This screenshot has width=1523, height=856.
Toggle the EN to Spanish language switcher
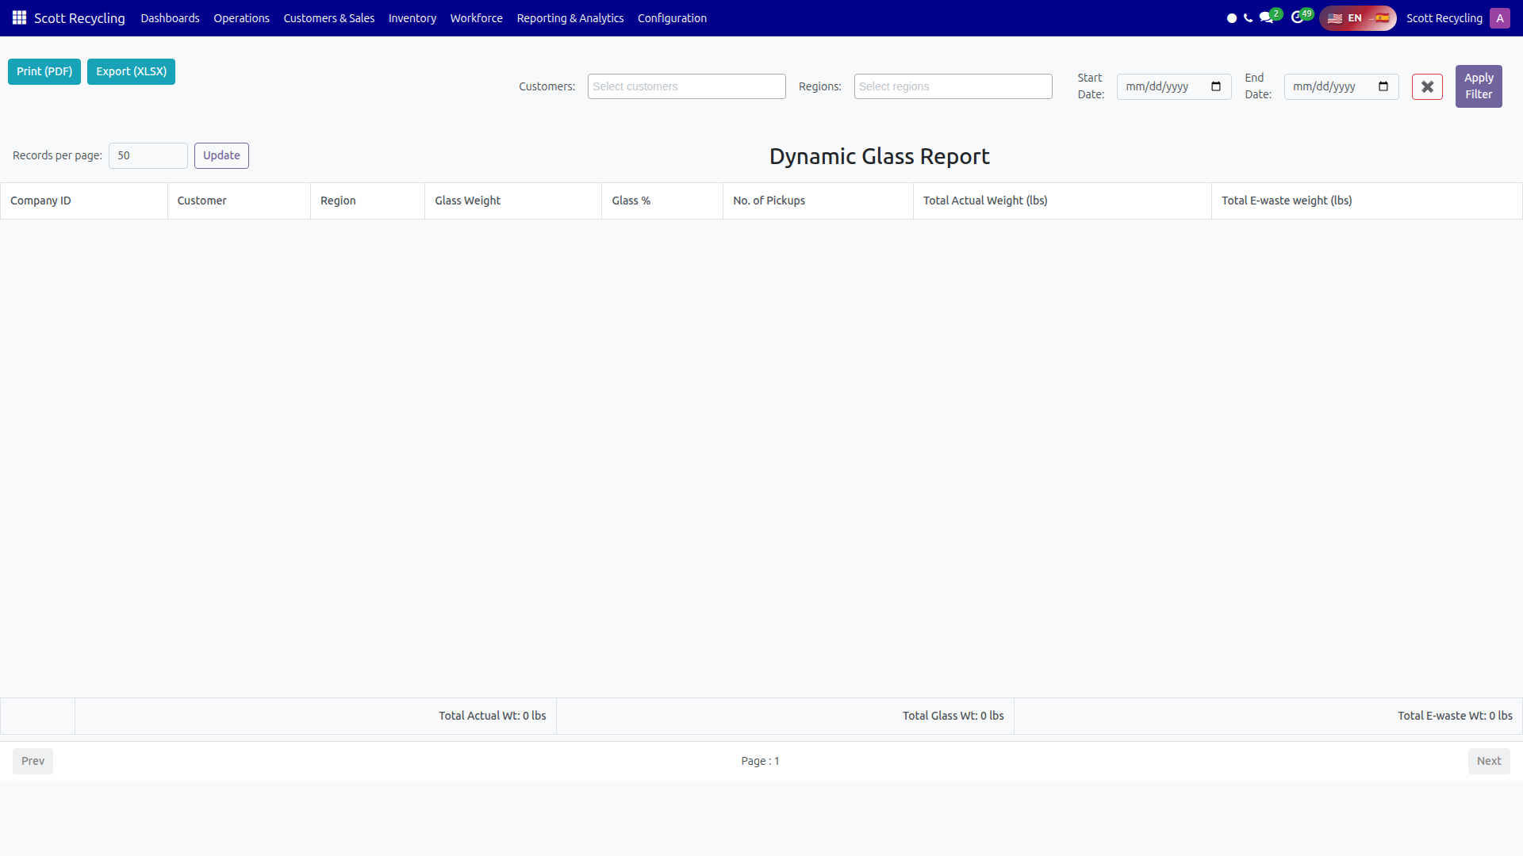[x=1358, y=18]
